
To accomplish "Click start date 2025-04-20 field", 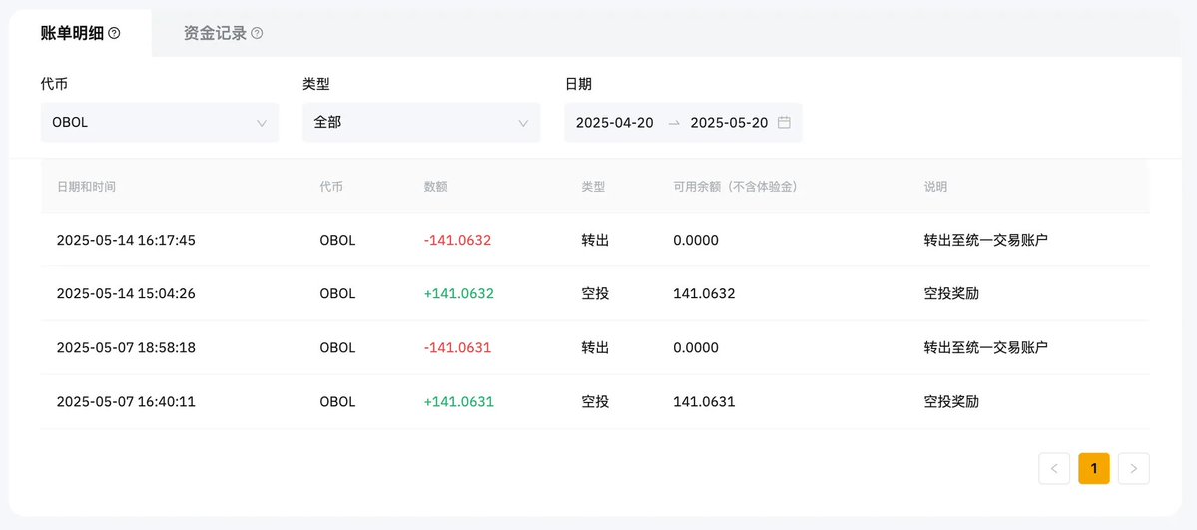I will point(615,122).
